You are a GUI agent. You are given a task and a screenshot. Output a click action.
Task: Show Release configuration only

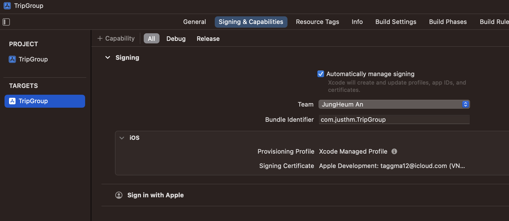tap(208, 39)
